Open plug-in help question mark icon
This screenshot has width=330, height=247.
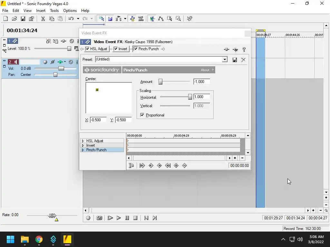[x=244, y=50]
